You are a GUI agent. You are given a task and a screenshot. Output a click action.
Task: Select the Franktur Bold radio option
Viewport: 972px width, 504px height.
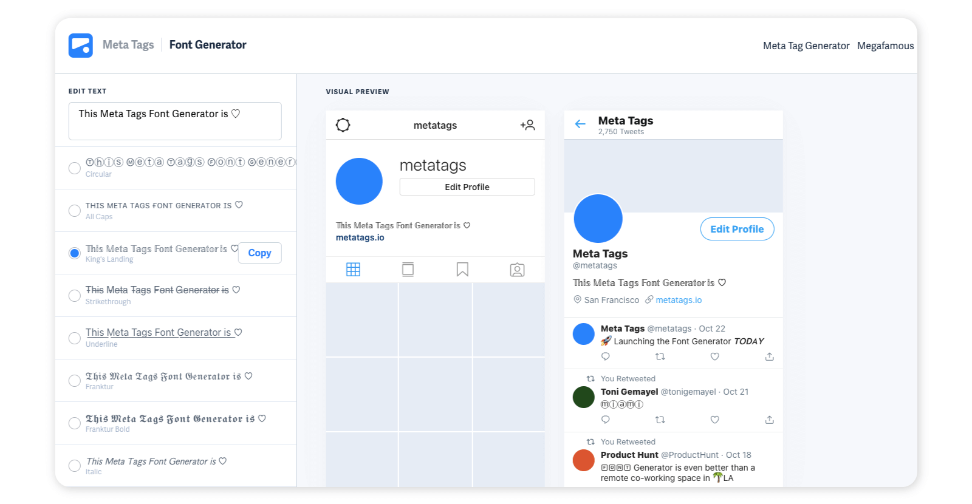coord(75,423)
